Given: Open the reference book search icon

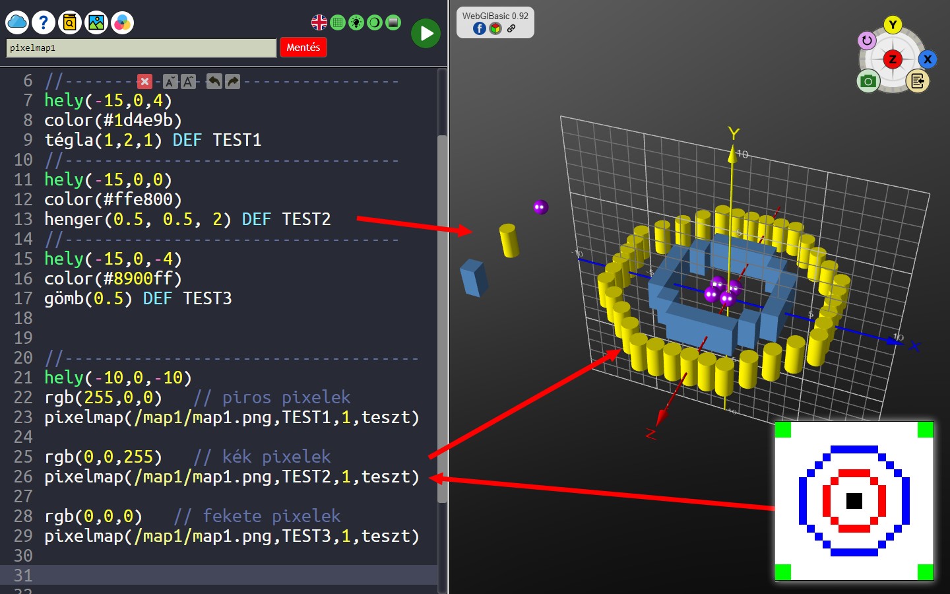Looking at the screenshot, I should point(70,22).
